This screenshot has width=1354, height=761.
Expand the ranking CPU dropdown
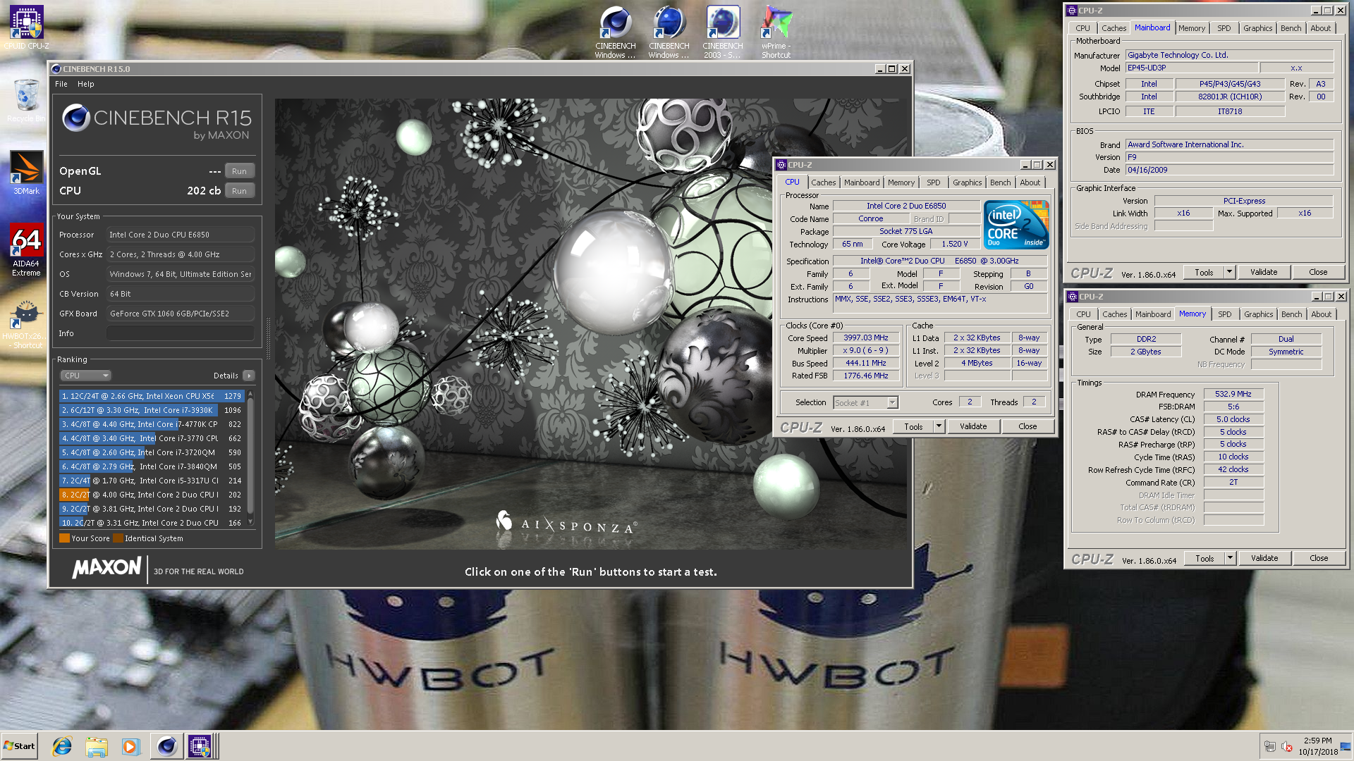coord(86,376)
